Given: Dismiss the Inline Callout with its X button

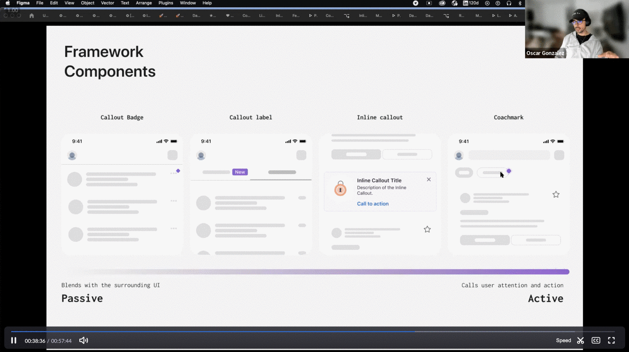Looking at the screenshot, I should tap(429, 179).
